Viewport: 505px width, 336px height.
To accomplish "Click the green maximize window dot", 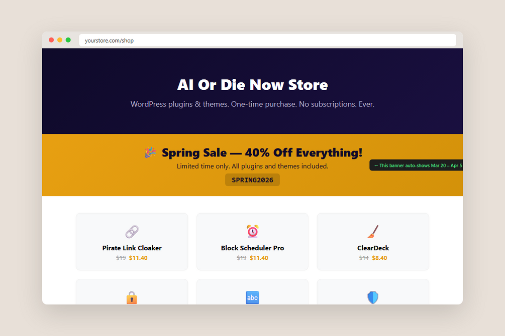I will tap(68, 40).
